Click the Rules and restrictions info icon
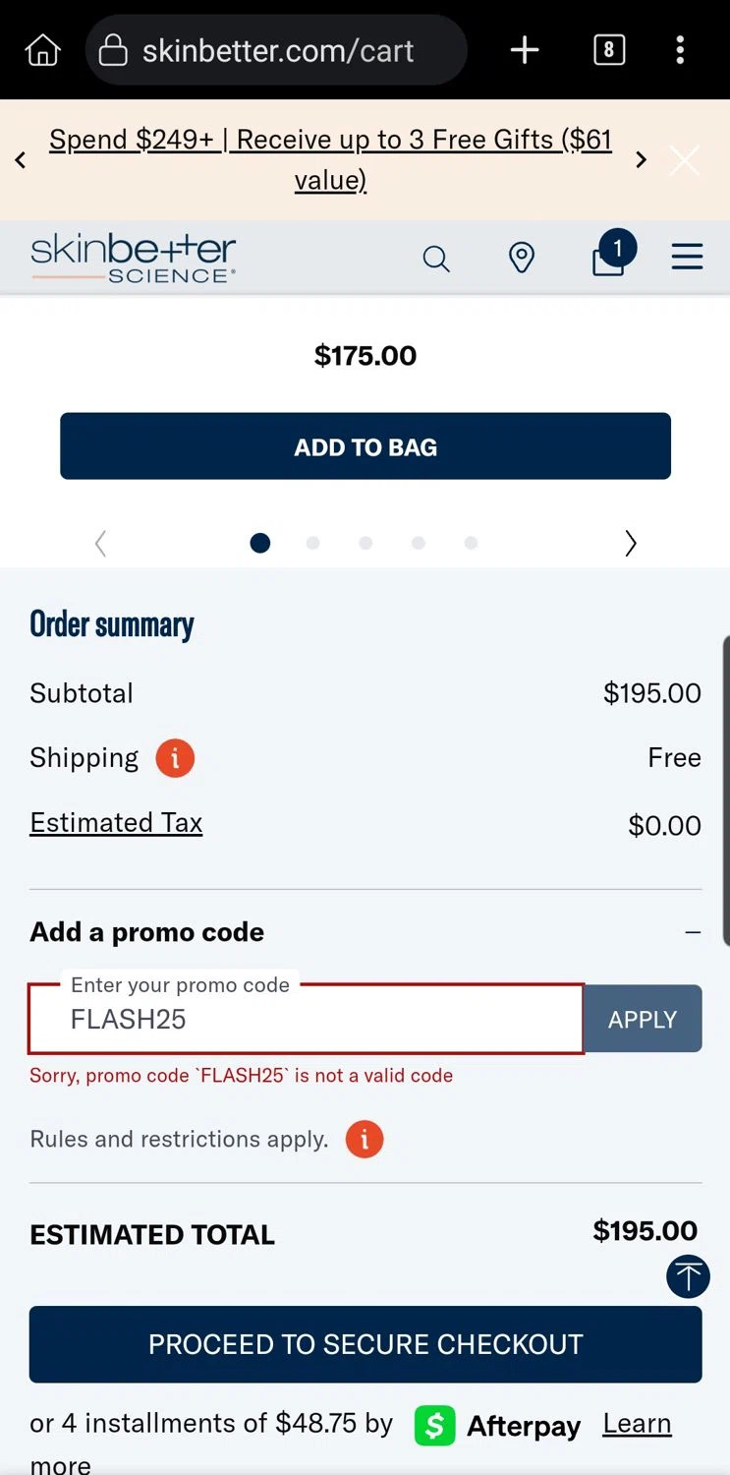 click(x=365, y=1140)
